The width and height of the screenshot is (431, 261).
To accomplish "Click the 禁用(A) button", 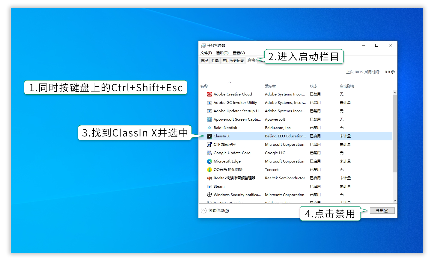I will pyautogui.click(x=382, y=210).
